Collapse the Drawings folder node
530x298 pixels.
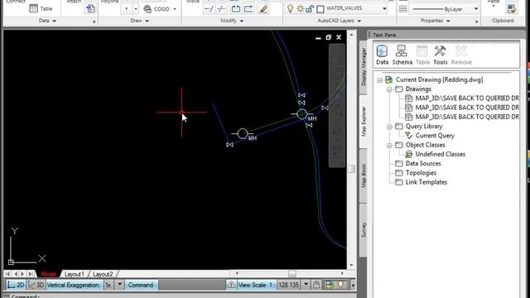point(389,89)
